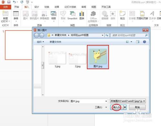Open the Organize (组织) dropdown menu
The image size is (161, 126).
[x=40, y=42]
